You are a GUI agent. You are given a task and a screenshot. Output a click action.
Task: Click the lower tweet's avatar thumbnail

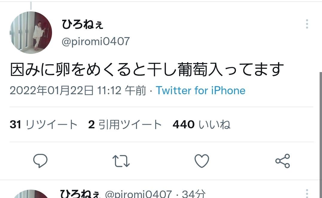[x=31, y=194]
